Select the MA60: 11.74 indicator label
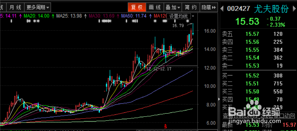The width and height of the screenshot is (297, 131). point(134,16)
